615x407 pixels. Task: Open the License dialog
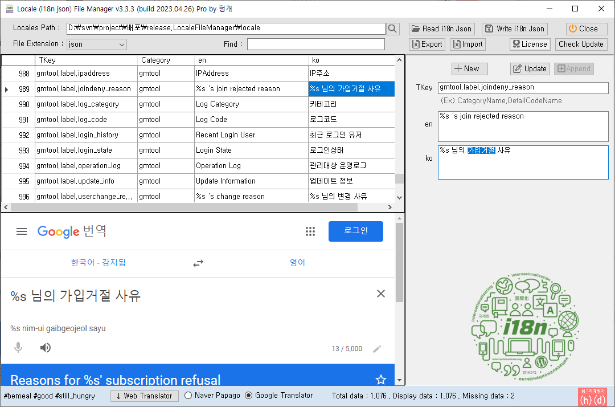click(530, 44)
